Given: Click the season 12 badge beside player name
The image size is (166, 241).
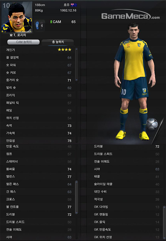Looking at the screenshot, I should [x=11, y=35].
